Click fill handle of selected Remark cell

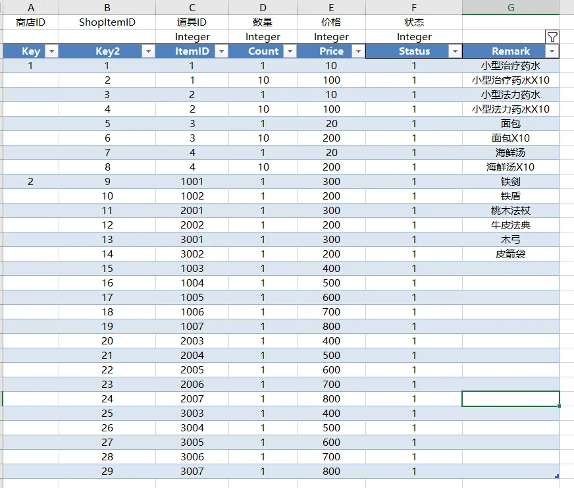click(x=559, y=406)
